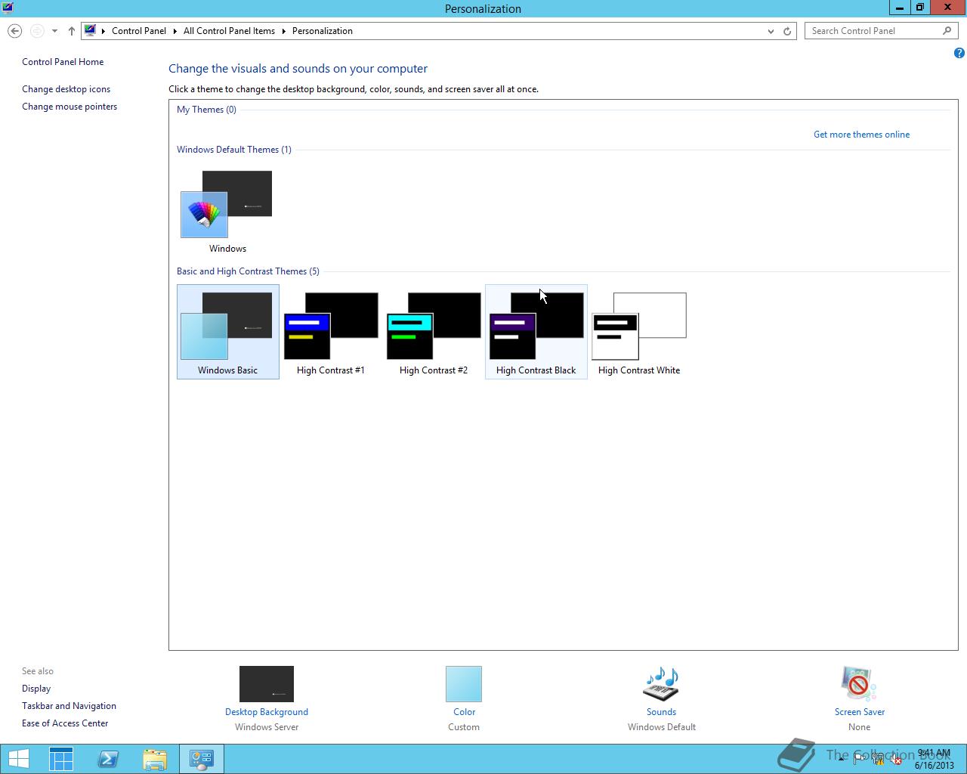The image size is (967, 774).
Task: Expand the chevron after Control Panel breadcrumb
Action: click(x=175, y=31)
